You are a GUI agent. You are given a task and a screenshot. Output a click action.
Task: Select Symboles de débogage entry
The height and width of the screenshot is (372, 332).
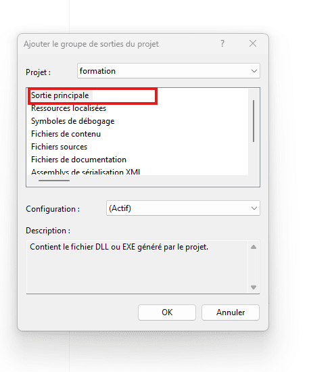pyautogui.click(x=72, y=121)
